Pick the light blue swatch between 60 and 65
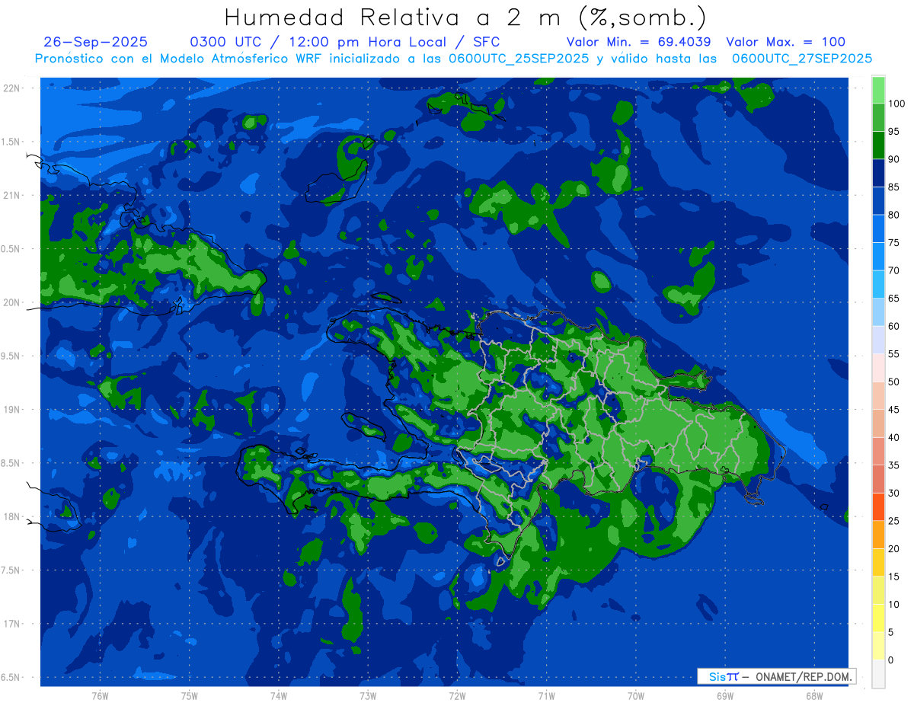The width and height of the screenshot is (914, 706). [878, 312]
